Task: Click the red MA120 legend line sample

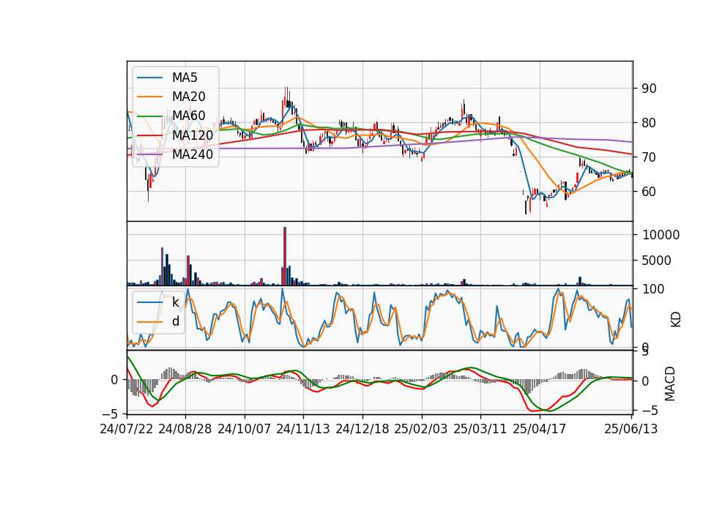Action: (149, 135)
